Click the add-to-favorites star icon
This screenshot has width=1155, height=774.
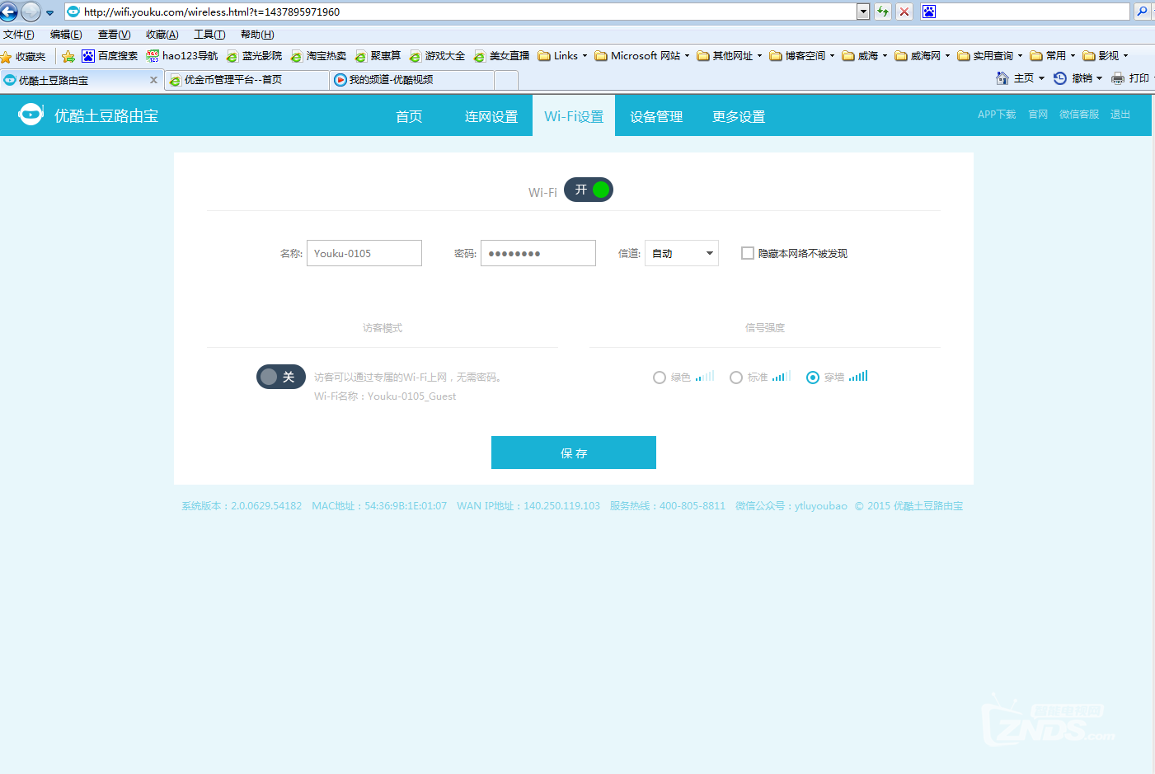tap(68, 57)
